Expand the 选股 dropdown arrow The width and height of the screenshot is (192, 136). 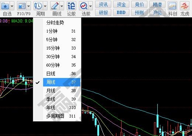(x=91, y=6)
